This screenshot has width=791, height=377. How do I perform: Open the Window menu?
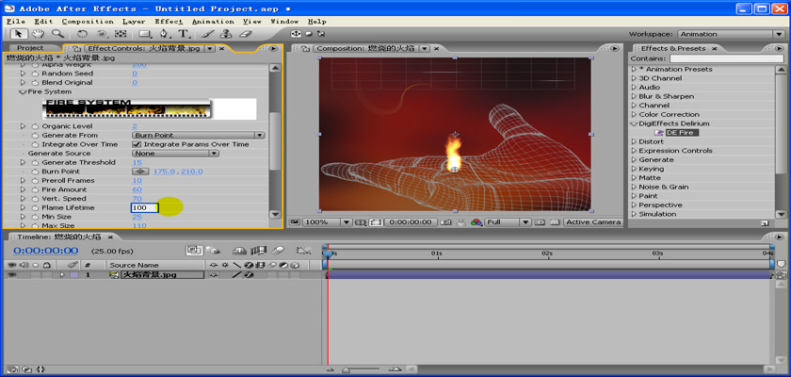coord(285,22)
